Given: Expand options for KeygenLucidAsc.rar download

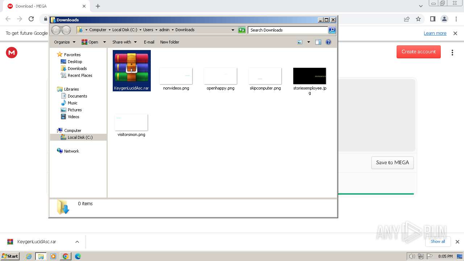Looking at the screenshot, I should (x=77, y=242).
